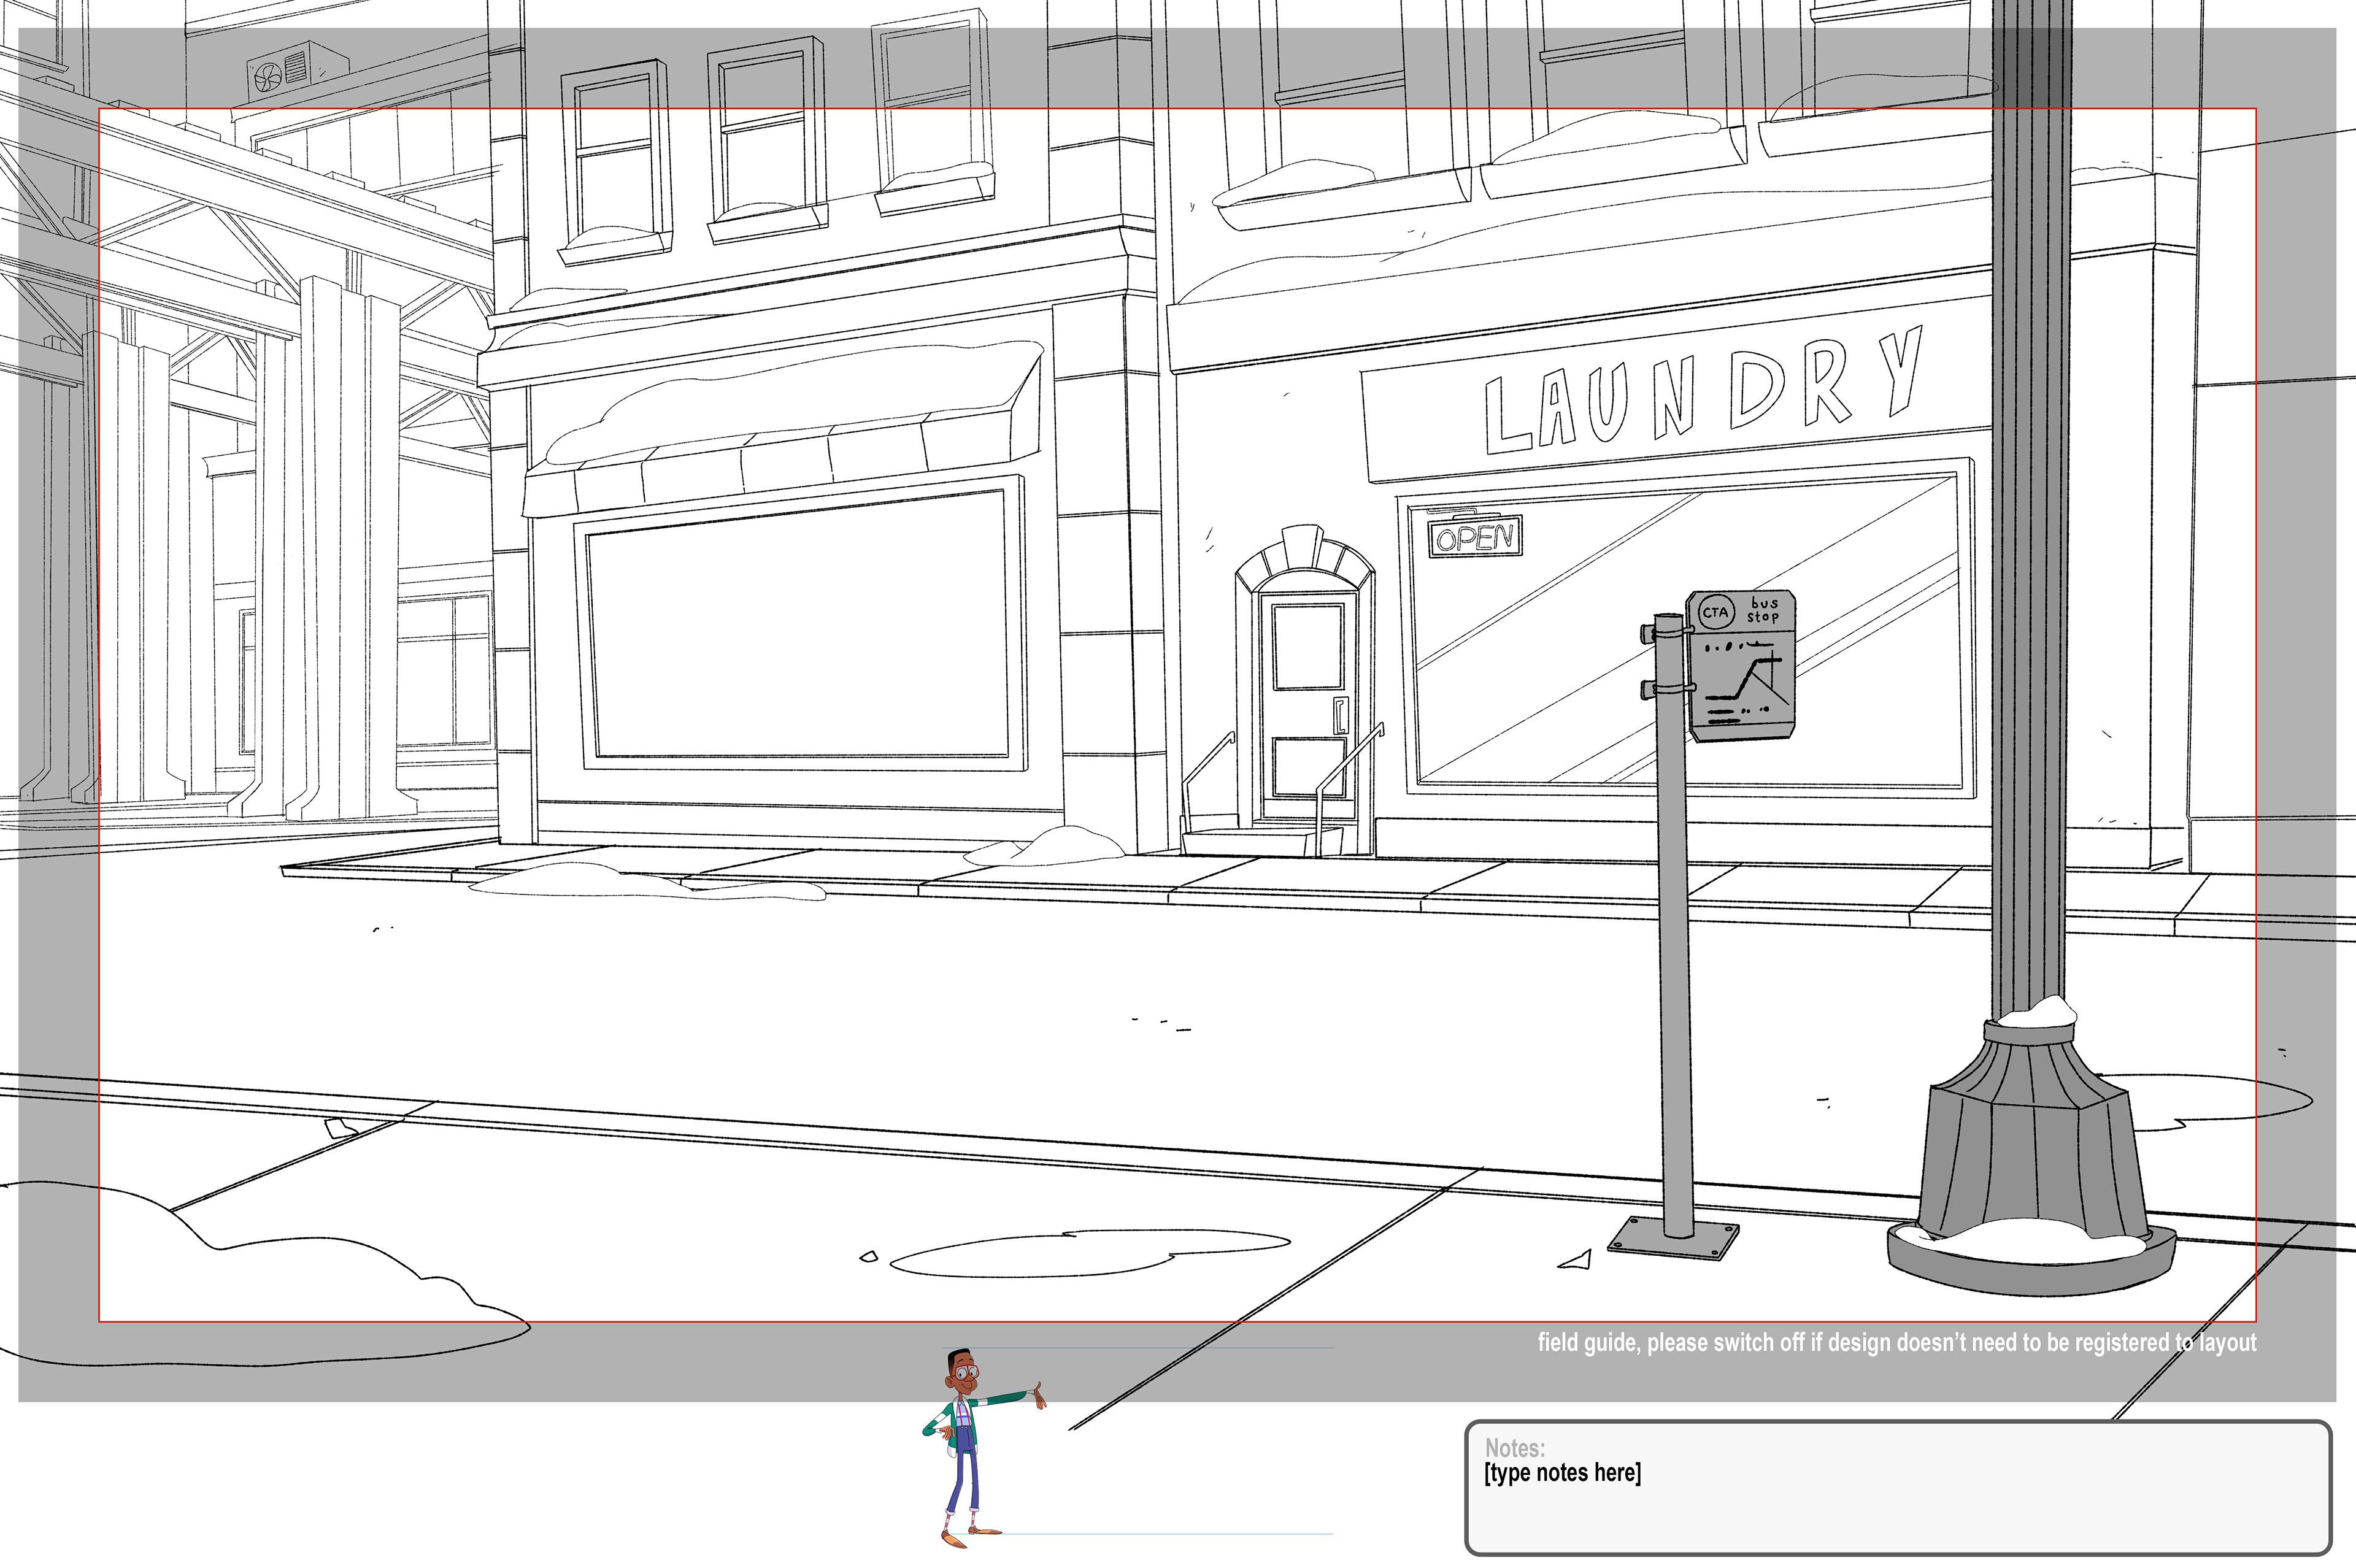Click the [type notes here] placeholder text

[1562, 1473]
